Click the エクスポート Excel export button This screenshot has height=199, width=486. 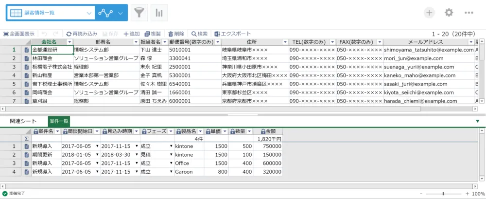[x=232, y=34]
